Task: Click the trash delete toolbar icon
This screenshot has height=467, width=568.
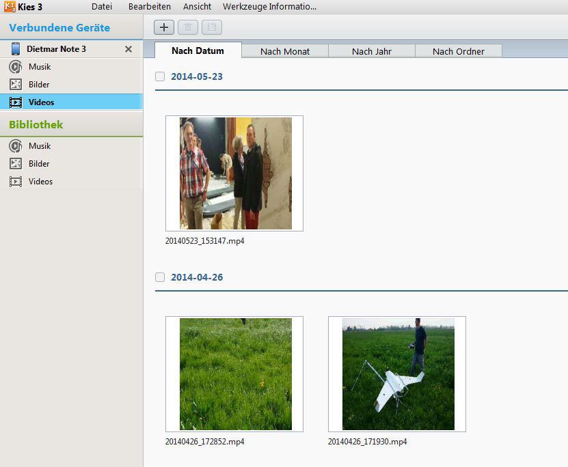Action: pyautogui.click(x=188, y=27)
